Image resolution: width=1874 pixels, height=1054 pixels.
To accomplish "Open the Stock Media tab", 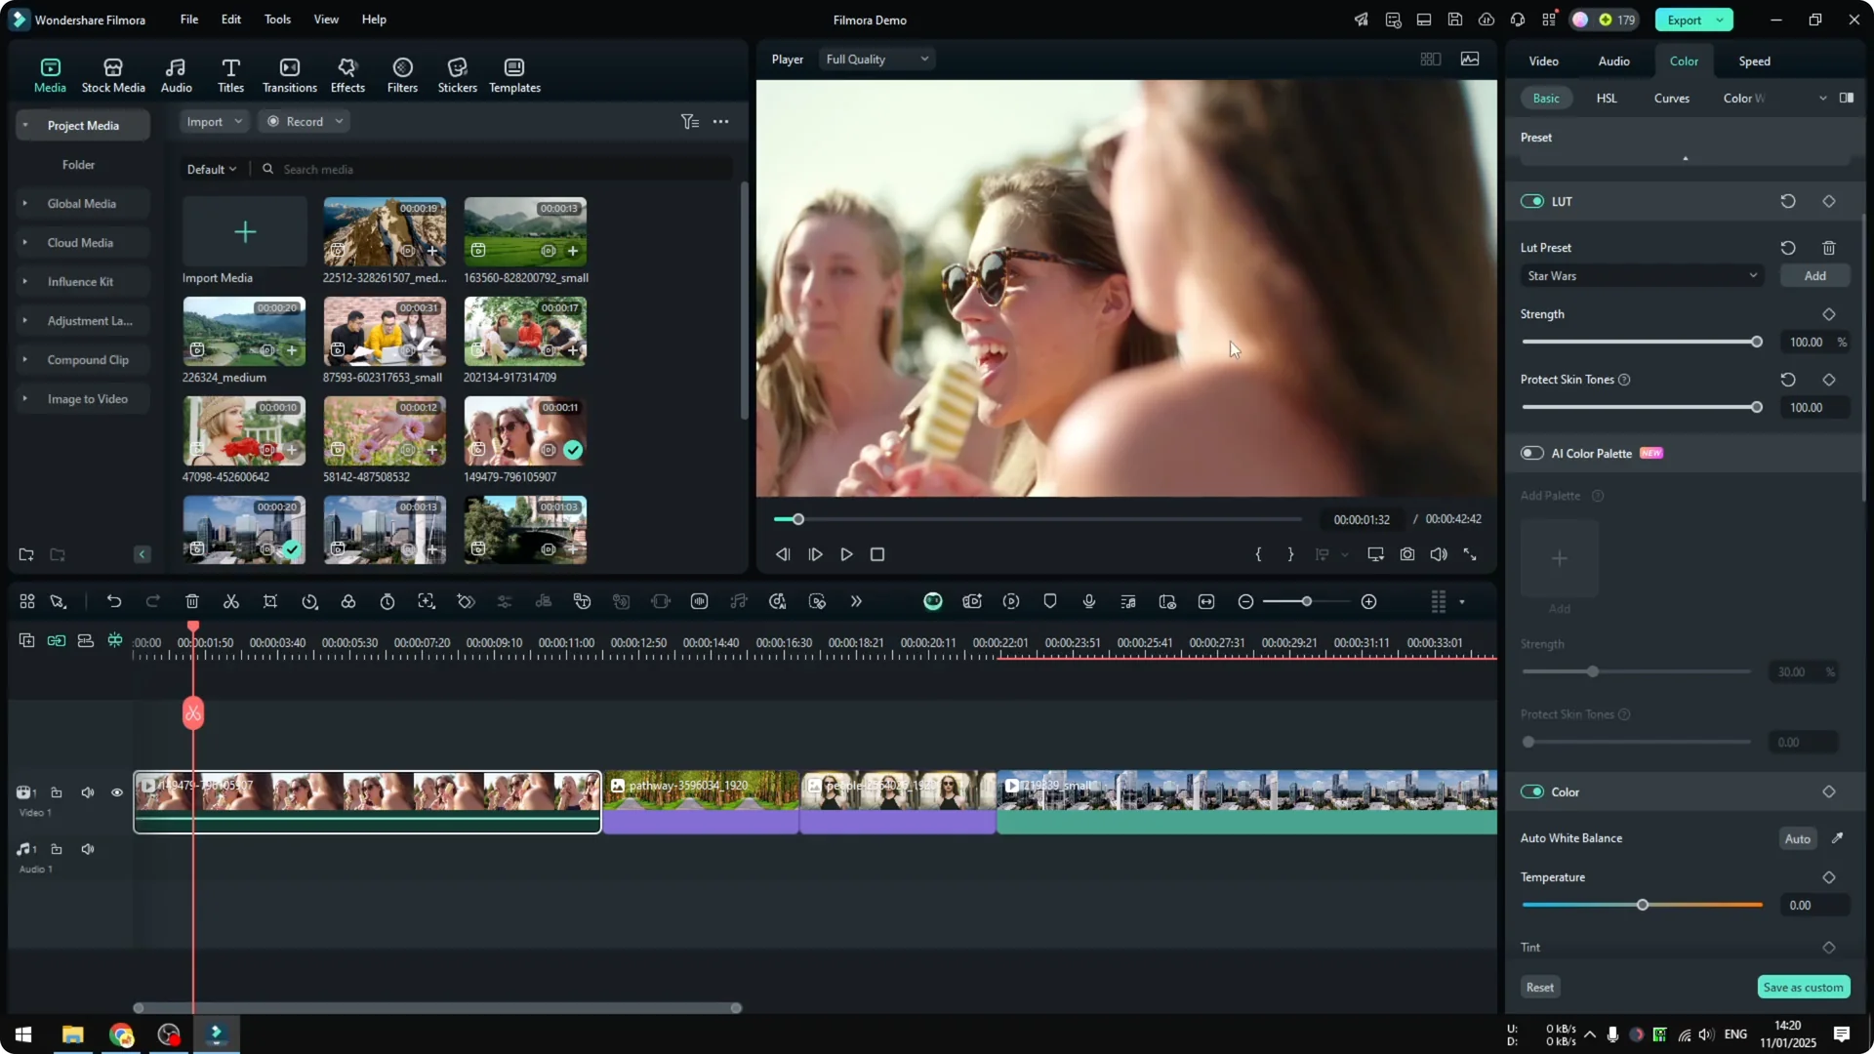I will click(x=113, y=75).
